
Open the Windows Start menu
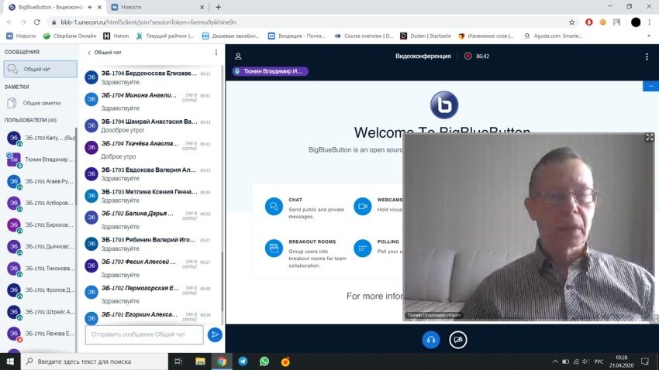10,361
